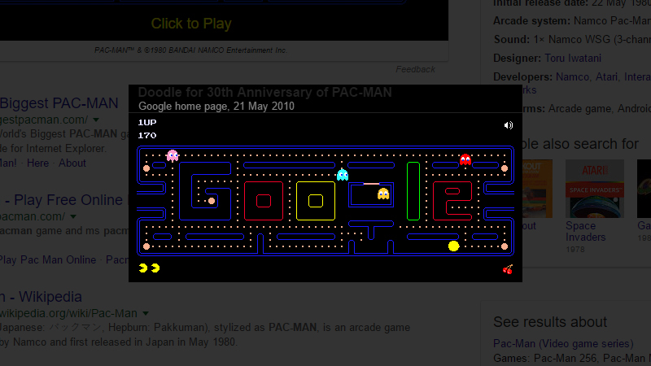Open Toru Iwatani designer link
Screen dimensions: 651x366
573,58
